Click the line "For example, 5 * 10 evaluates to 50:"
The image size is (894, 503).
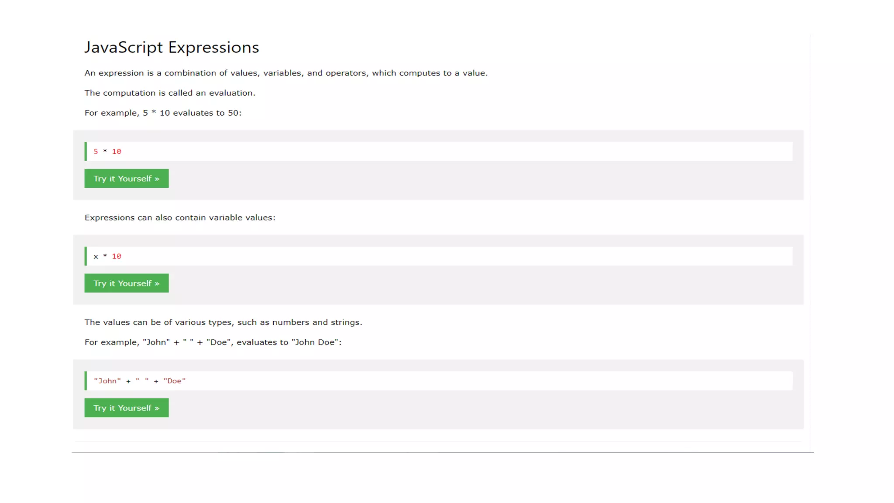coord(163,113)
